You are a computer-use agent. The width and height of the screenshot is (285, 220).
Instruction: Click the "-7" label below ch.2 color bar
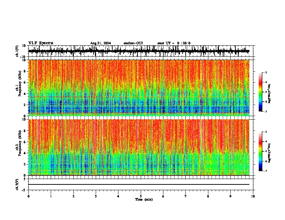(266, 171)
